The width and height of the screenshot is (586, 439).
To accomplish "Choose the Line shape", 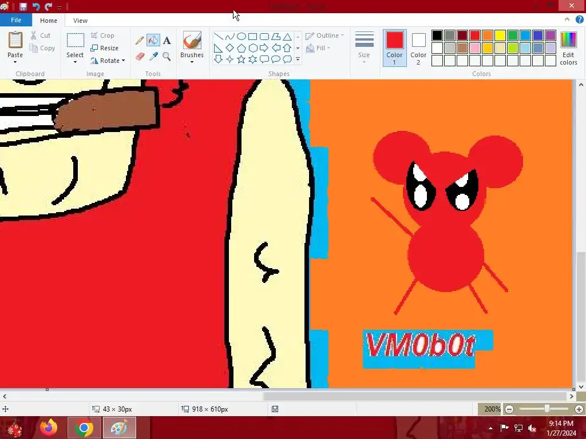I will point(218,36).
